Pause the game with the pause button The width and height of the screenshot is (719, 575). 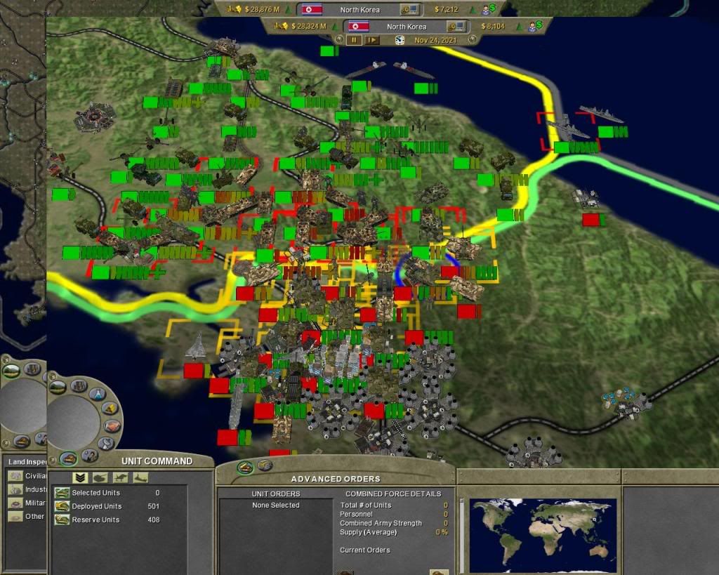354,40
